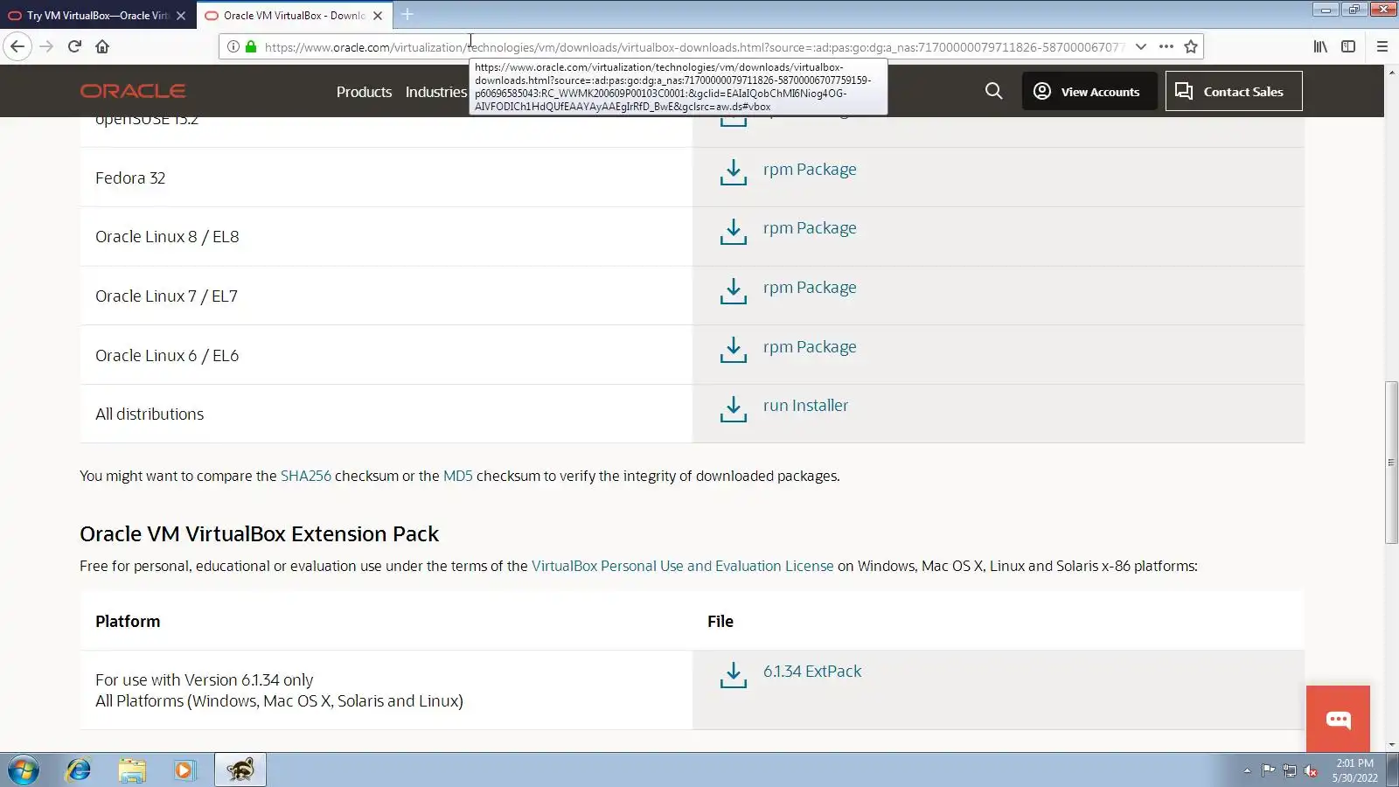Click the All distributions row label
The height and width of the screenshot is (787, 1399).
click(150, 414)
